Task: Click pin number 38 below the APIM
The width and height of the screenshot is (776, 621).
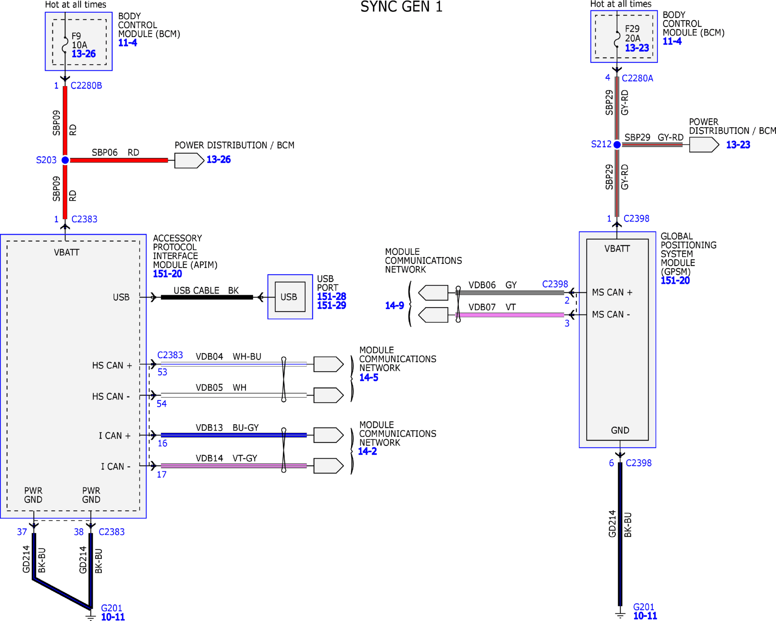Action: pyautogui.click(x=79, y=532)
